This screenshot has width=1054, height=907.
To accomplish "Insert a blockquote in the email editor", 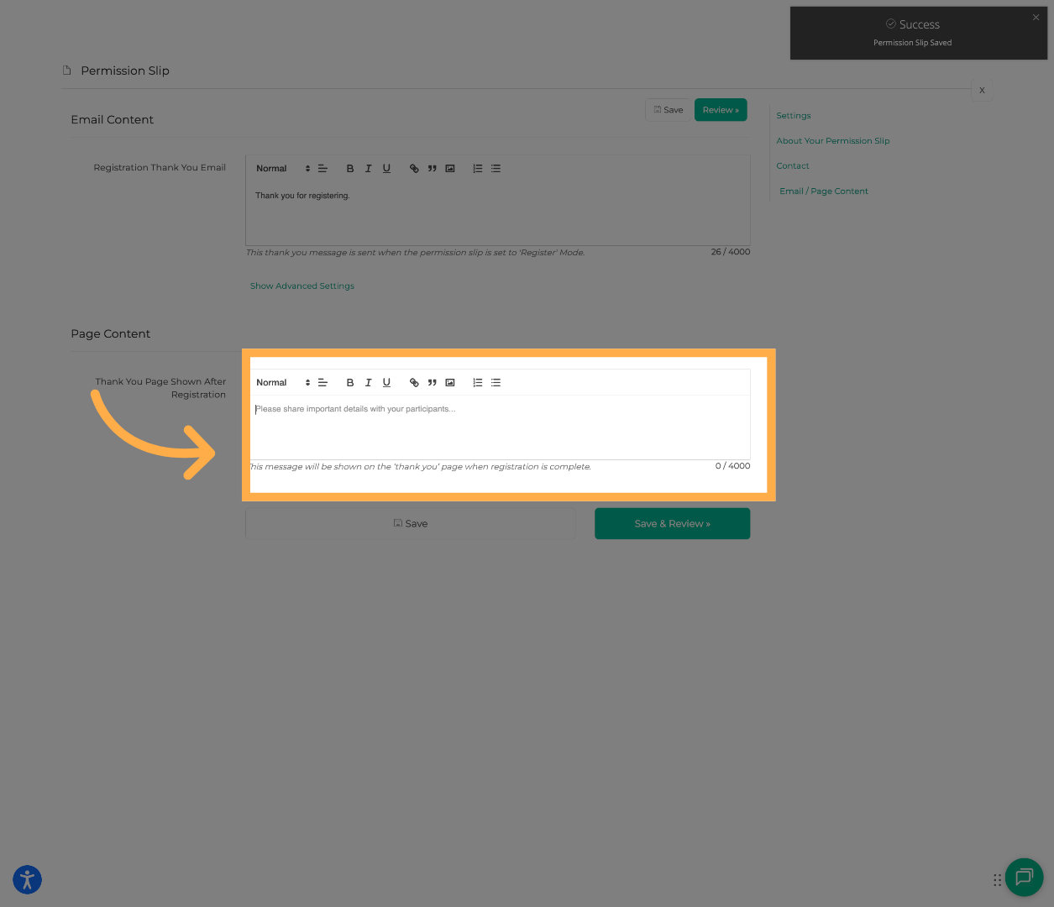I will [432, 168].
